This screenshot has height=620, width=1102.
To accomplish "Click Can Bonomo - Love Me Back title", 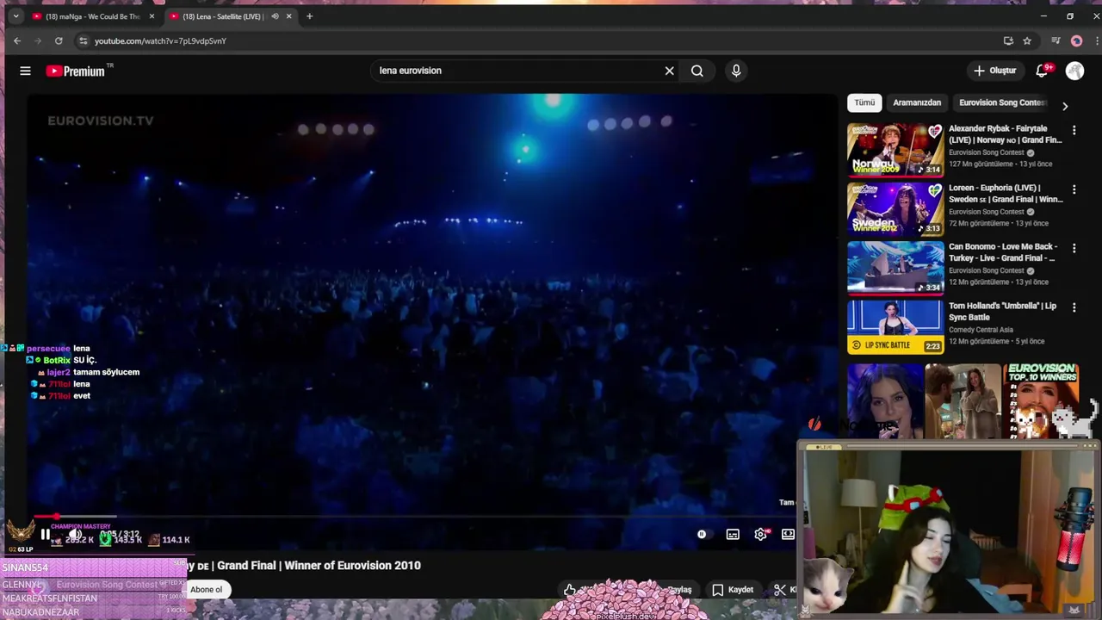I will coord(1003,252).
